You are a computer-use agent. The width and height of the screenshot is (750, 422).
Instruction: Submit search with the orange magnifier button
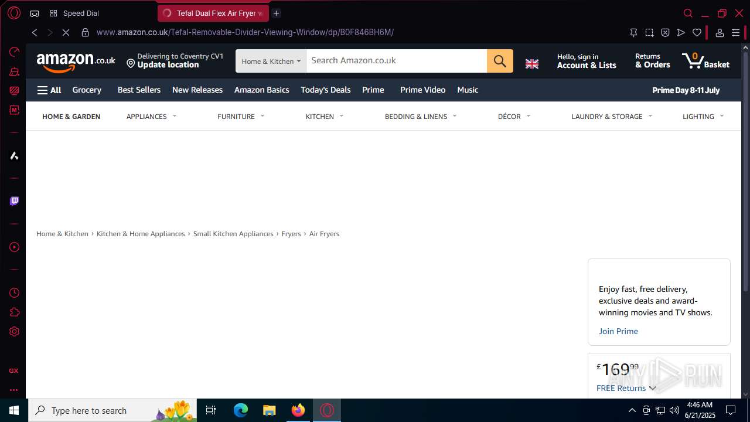coord(500,61)
